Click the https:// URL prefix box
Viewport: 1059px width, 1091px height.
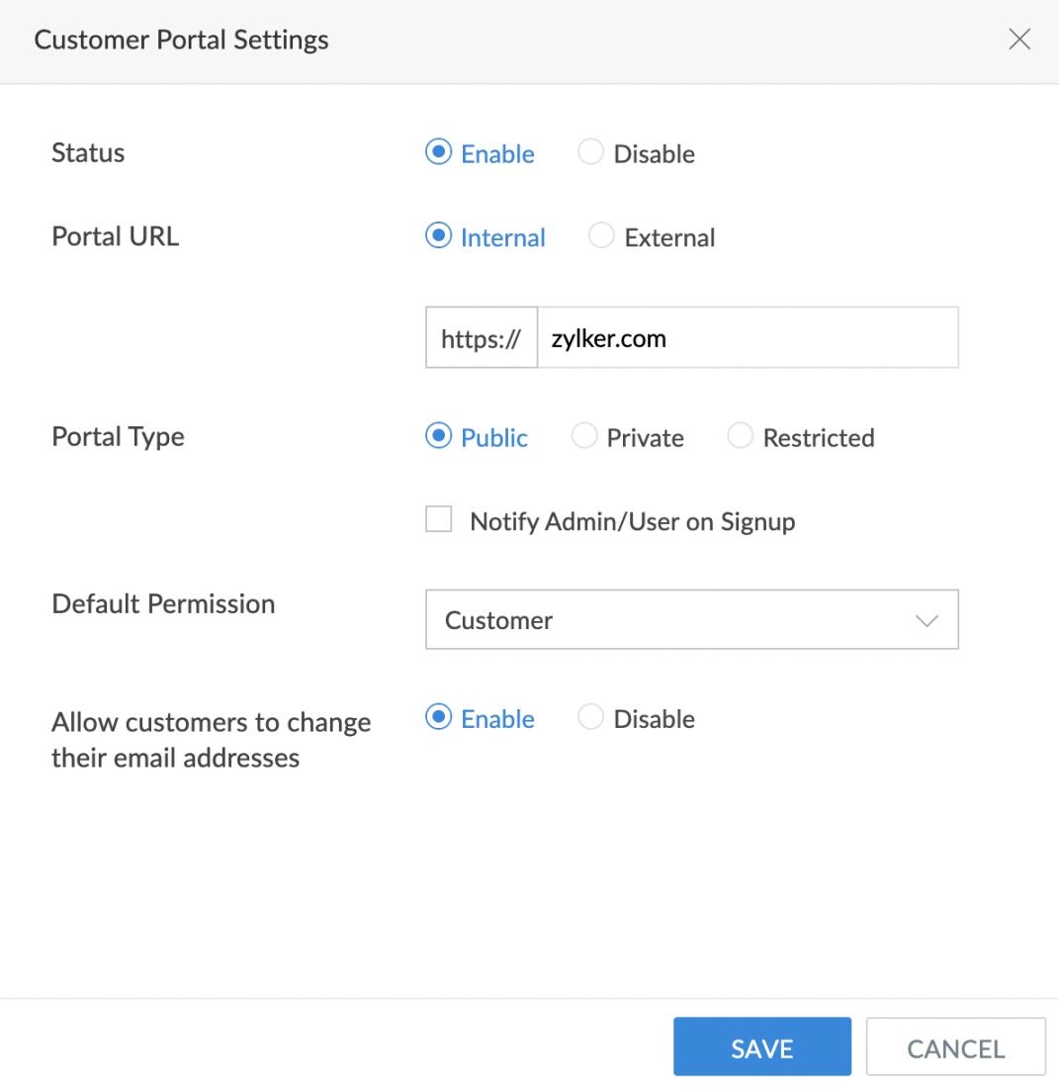(x=482, y=338)
